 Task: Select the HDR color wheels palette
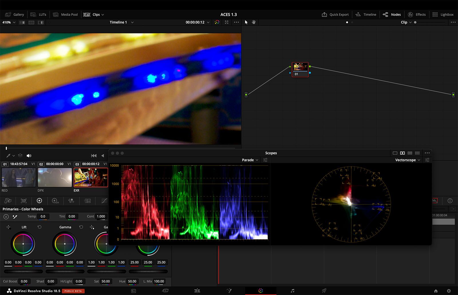[55, 201]
